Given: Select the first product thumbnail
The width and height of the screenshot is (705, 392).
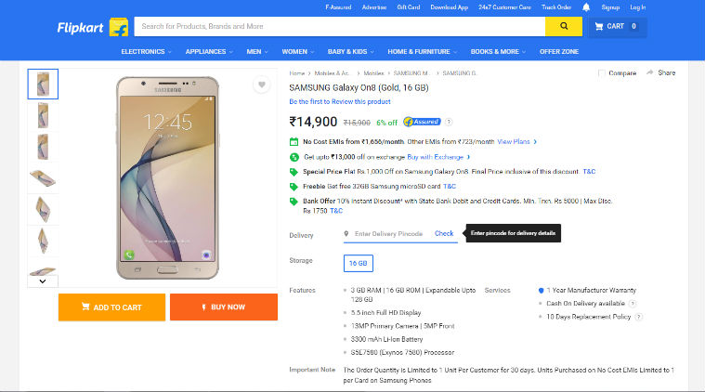Looking at the screenshot, I should tap(43, 84).
